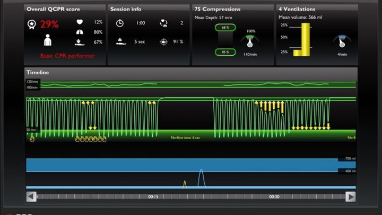This screenshot has height=215, width=382.
Task: Click the row of yellow hand-position warning icons
Action: (x=91, y=139)
